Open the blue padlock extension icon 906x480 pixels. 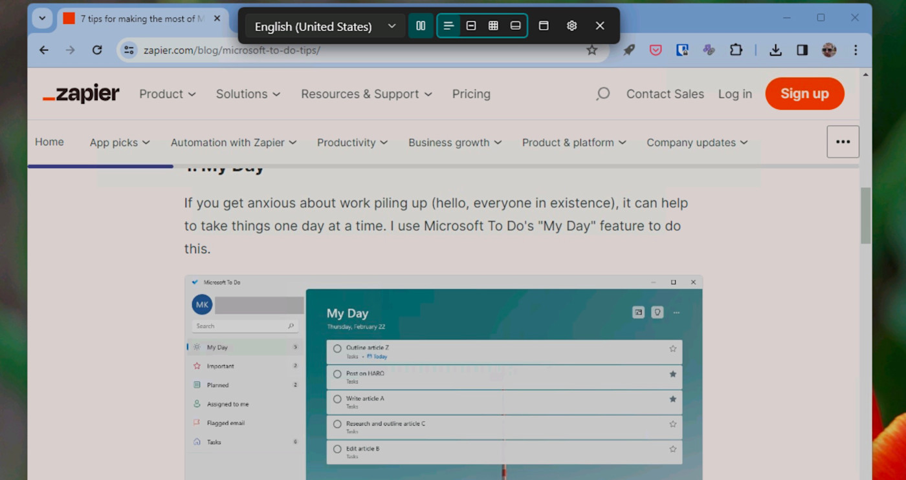coord(682,50)
